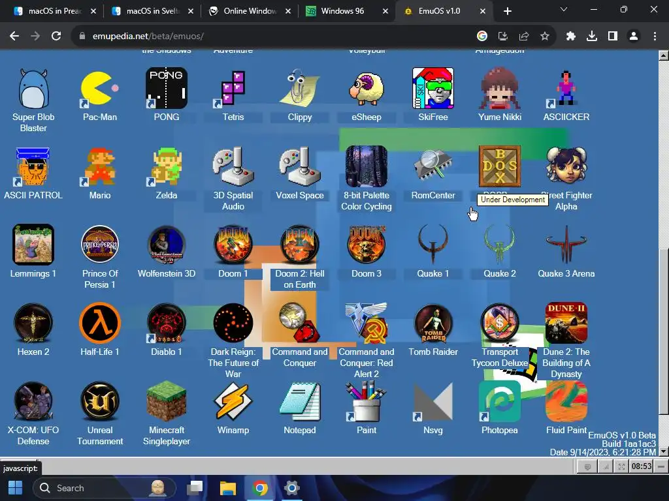Open Nsvg icon
This screenshot has height=501, width=669.
click(432, 402)
